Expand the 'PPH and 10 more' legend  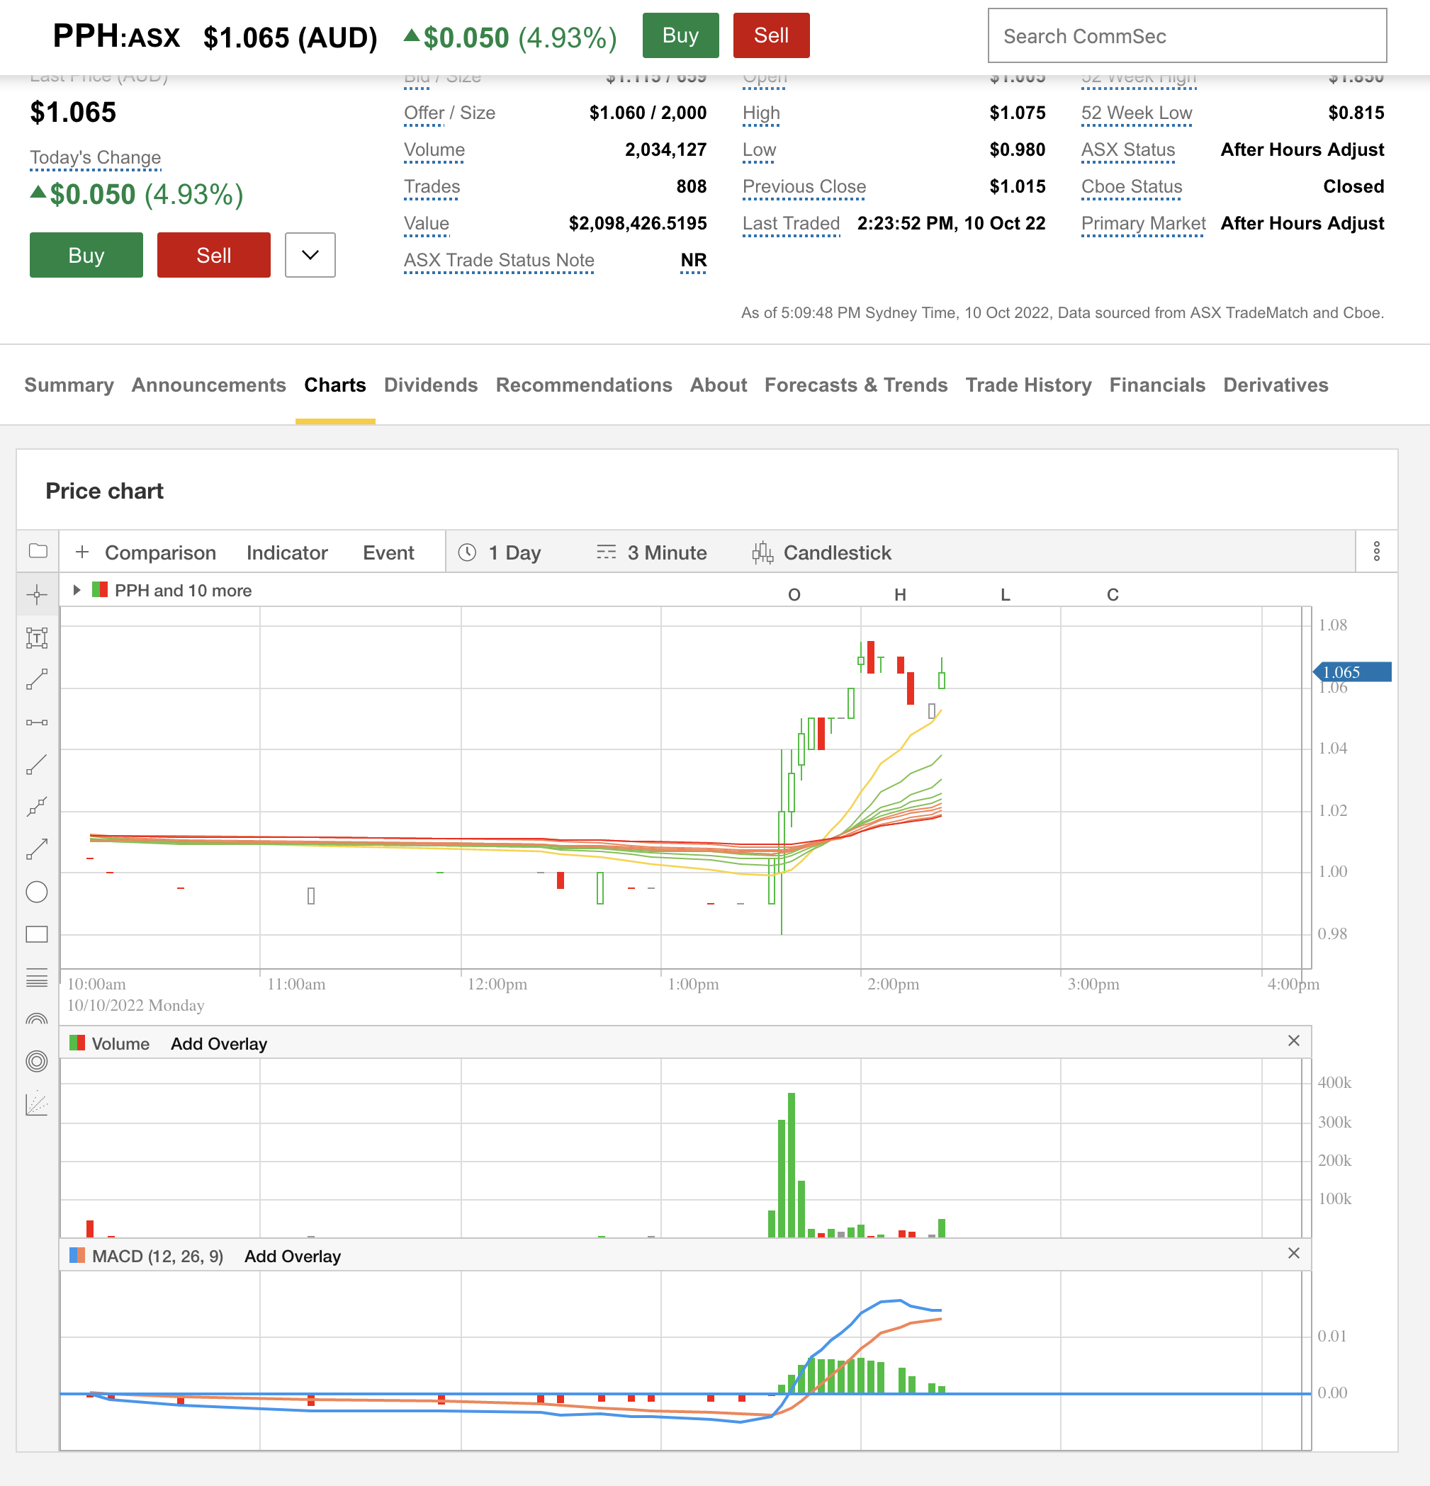coord(77,590)
